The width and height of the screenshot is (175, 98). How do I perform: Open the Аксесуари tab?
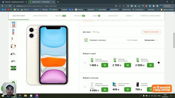click(x=113, y=16)
